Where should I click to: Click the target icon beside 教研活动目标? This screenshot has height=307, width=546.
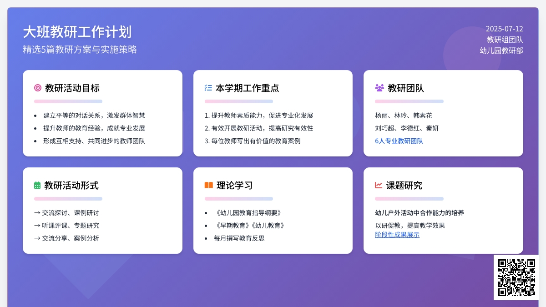tap(38, 88)
